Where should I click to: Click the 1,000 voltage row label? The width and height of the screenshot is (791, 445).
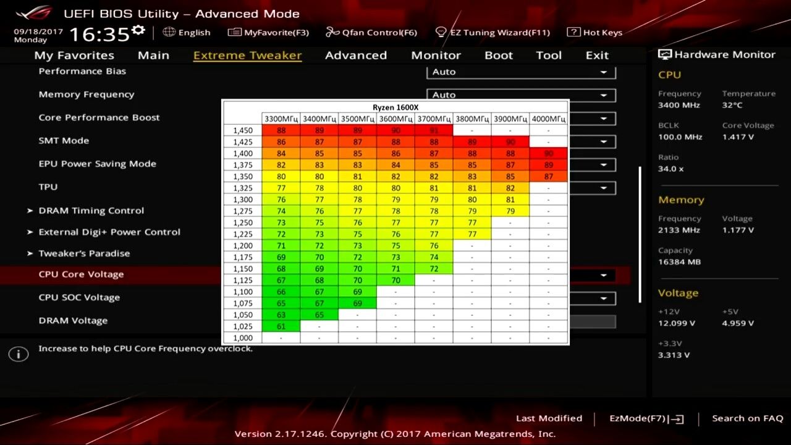[243, 338]
